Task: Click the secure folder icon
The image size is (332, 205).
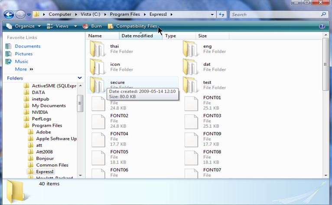Action: click(x=97, y=85)
